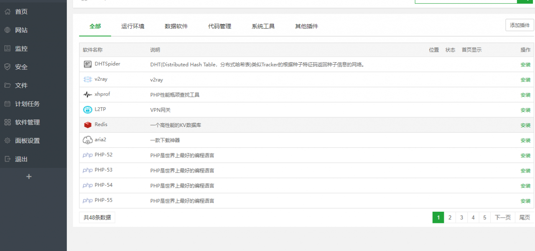Jump to last page via 尾页
Image resolution: width=535 pixels, height=251 pixels.
(525, 217)
